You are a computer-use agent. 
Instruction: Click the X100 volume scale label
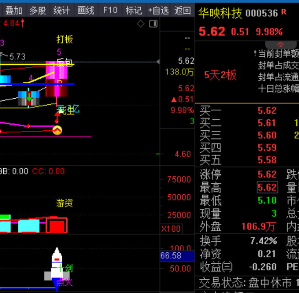click(x=171, y=229)
